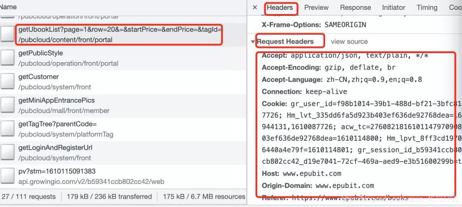Click the Accept header value

coord(359,55)
